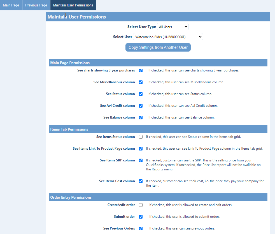Enable See Items Status column checkbox
This screenshot has height=234, width=275.
(x=141, y=137)
